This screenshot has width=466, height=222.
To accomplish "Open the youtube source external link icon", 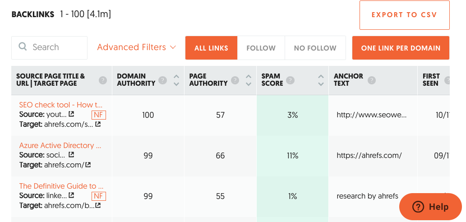I will [71, 114].
